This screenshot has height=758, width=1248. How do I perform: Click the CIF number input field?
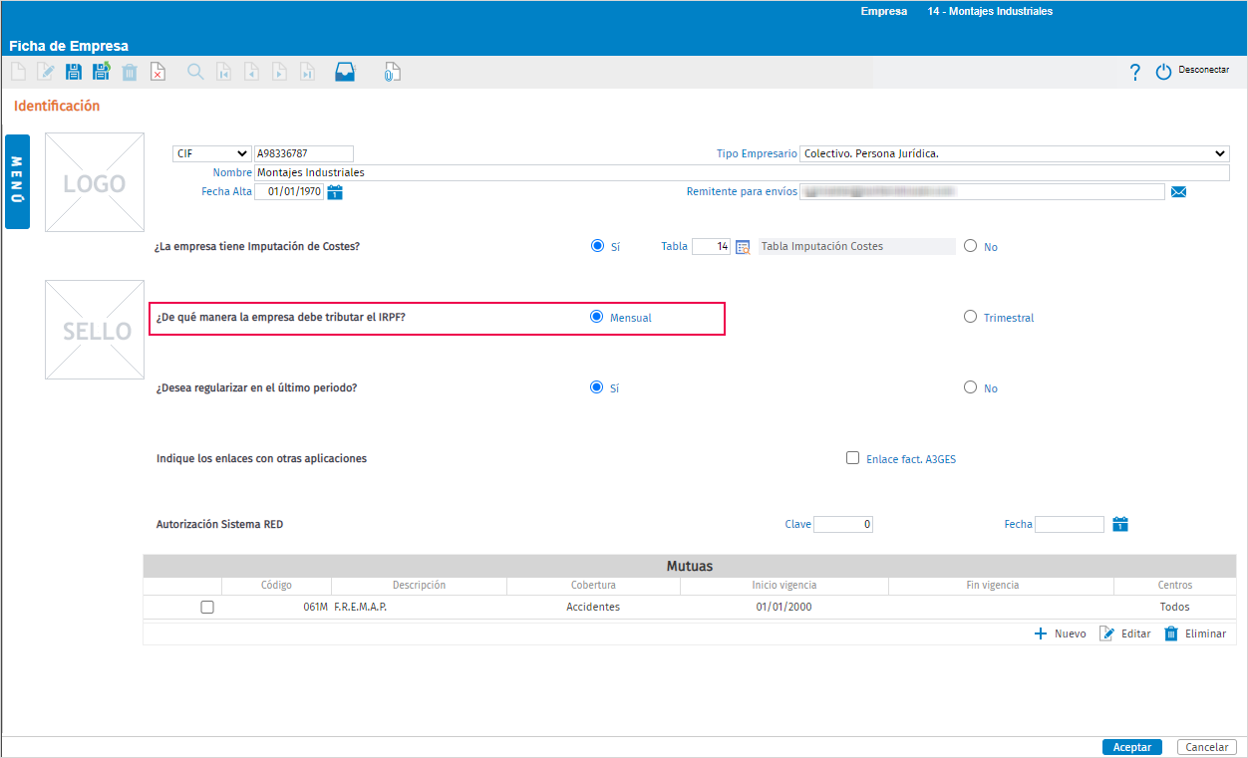click(304, 153)
